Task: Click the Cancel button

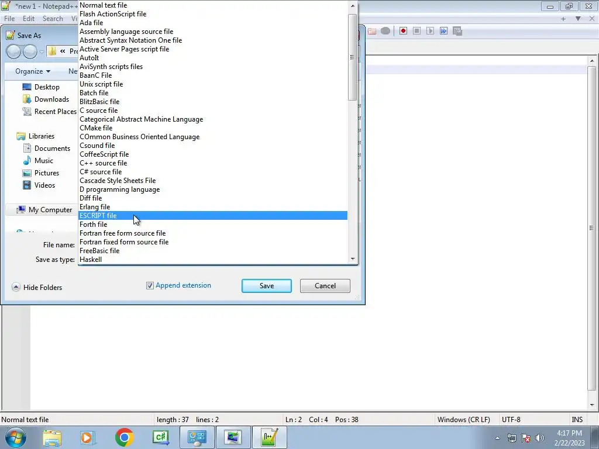Action: pyautogui.click(x=325, y=285)
